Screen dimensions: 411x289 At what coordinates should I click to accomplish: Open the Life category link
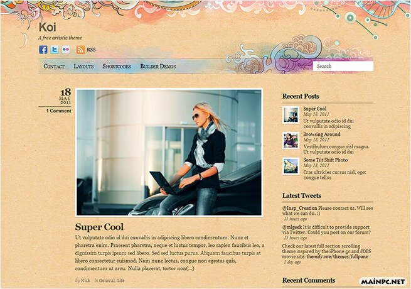click(x=121, y=280)
